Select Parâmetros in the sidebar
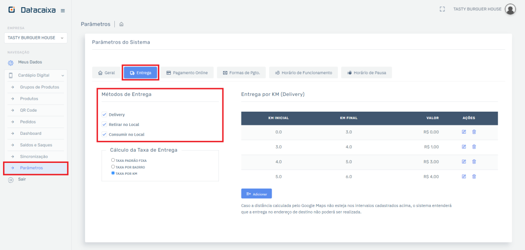 coord(36,168)
